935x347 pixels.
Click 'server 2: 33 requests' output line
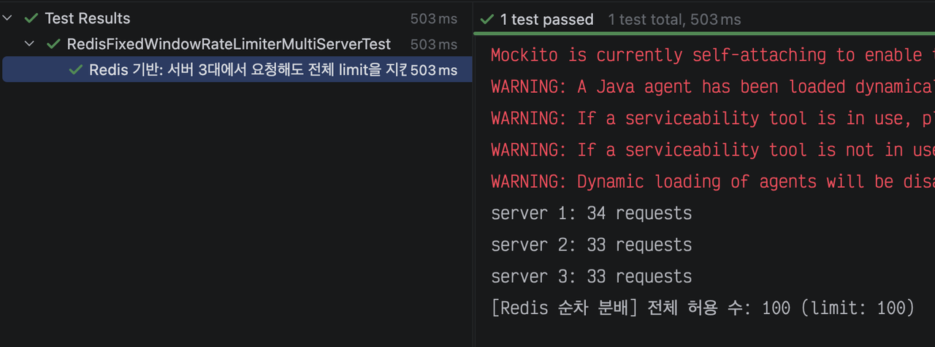[591, 245]
